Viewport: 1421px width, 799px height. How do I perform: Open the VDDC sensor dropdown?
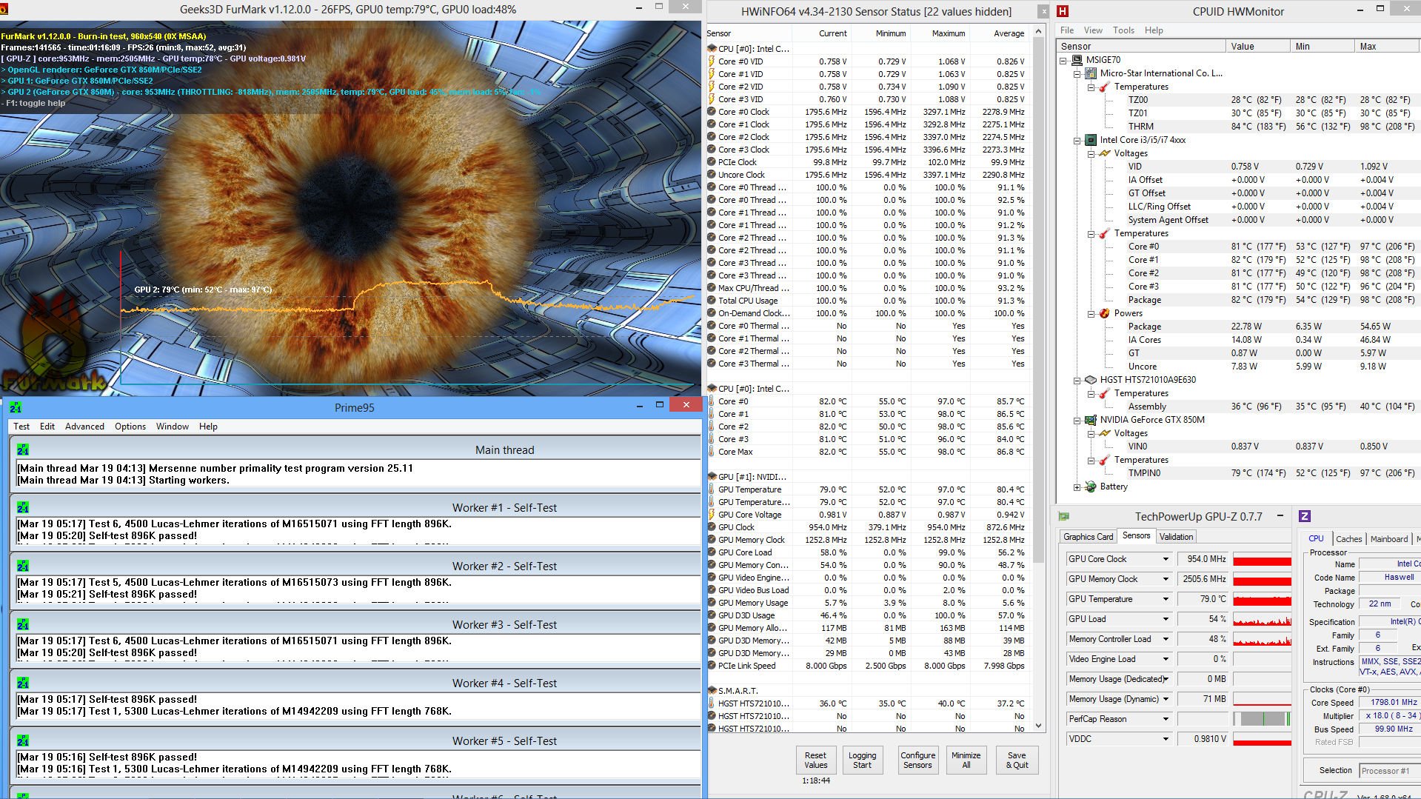coord(1166,739)
